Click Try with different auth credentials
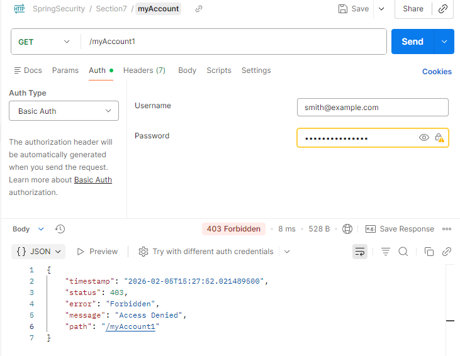460x356 pixels. tap(206, 252)
